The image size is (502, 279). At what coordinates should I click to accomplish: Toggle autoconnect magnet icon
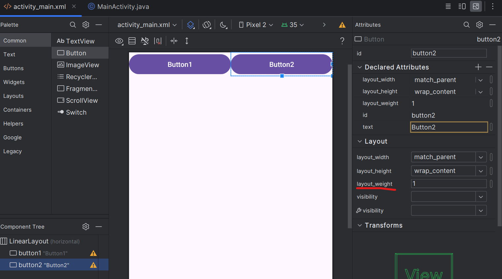145,41
